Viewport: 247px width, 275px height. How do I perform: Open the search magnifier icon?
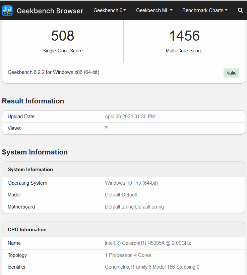point(240,10)
